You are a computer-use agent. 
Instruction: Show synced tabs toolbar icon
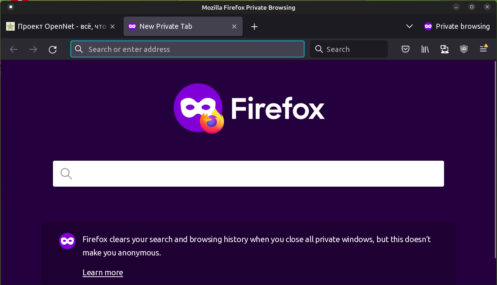[444, 49]
